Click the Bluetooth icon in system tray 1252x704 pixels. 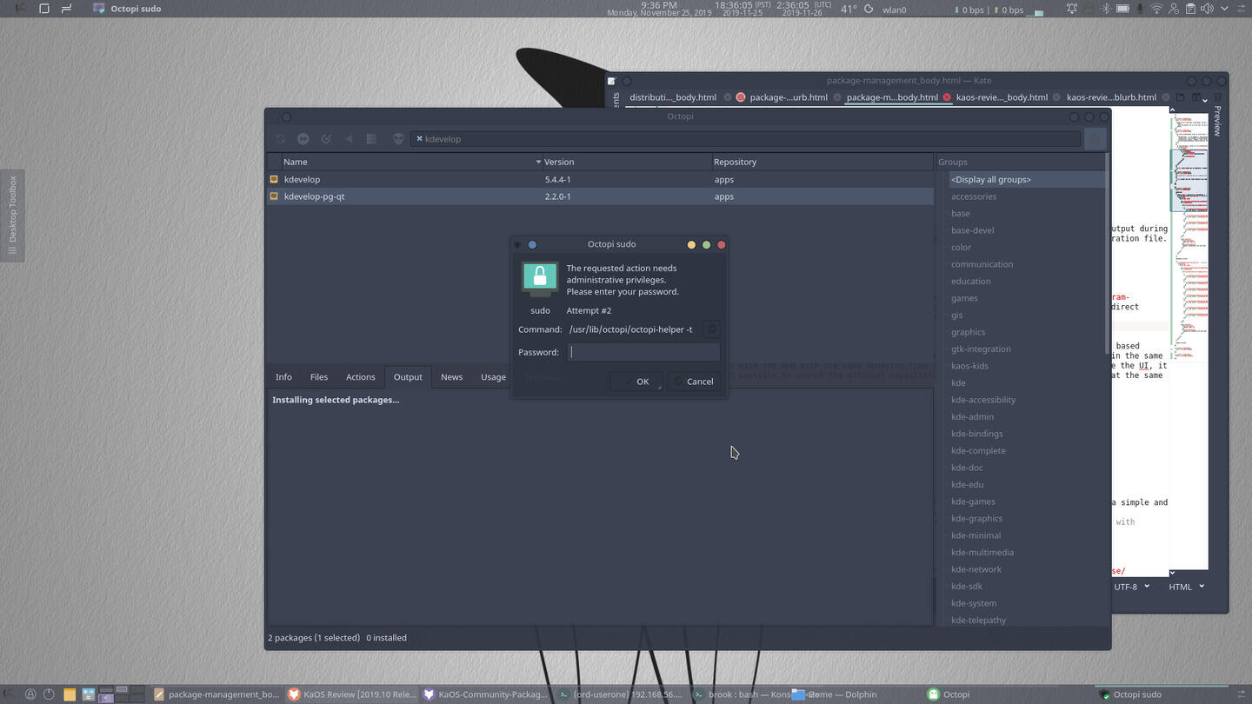[1106, 9]
